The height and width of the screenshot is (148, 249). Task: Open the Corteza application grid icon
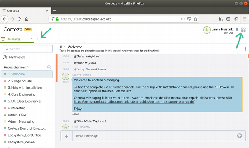click(243, 30)
